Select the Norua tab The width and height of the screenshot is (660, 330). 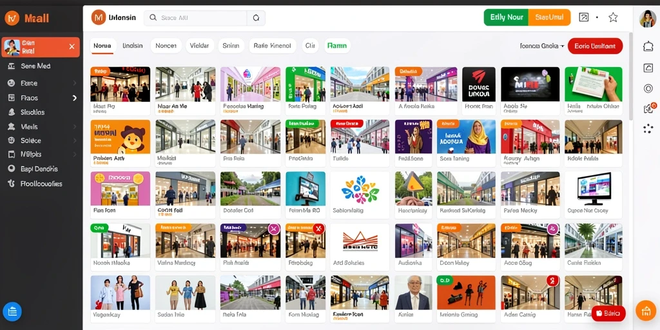[x=102, y=46]
